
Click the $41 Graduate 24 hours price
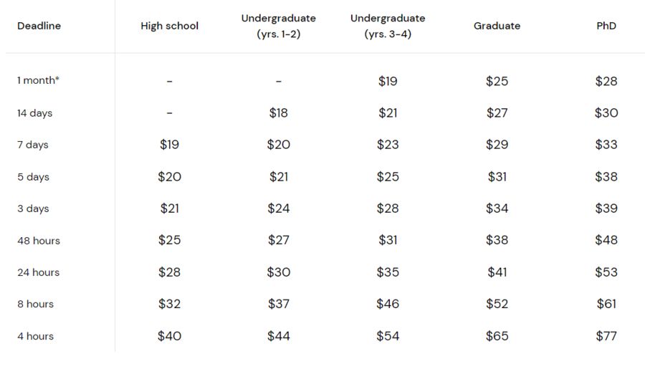click(x=497, y=272)
